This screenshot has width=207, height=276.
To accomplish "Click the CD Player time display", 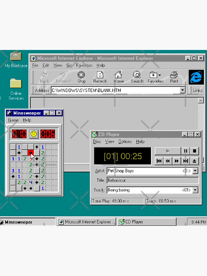I will [x=123, y=156].
